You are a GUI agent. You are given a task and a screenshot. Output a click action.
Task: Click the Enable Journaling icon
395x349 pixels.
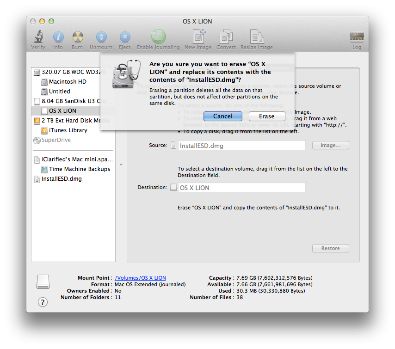158,37
